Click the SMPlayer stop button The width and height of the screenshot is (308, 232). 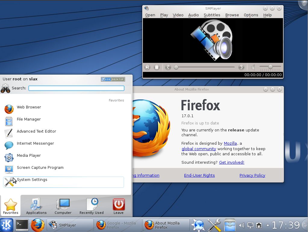click(157, 67)
